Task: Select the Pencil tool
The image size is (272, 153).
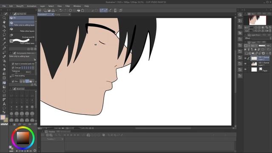Action: click(x=4, y=52)
